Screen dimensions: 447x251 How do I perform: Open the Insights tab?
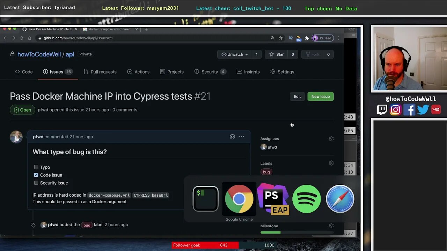pyautogui.click(x=248, y=72)
